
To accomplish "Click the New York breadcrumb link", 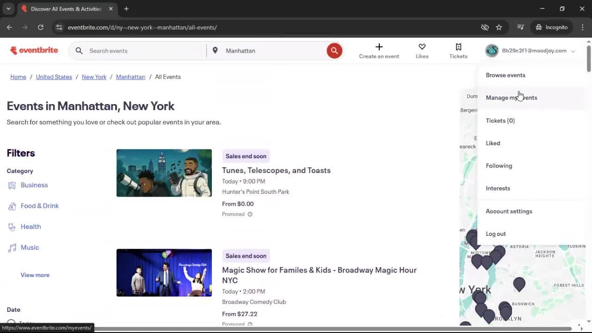I will [94, 77].
